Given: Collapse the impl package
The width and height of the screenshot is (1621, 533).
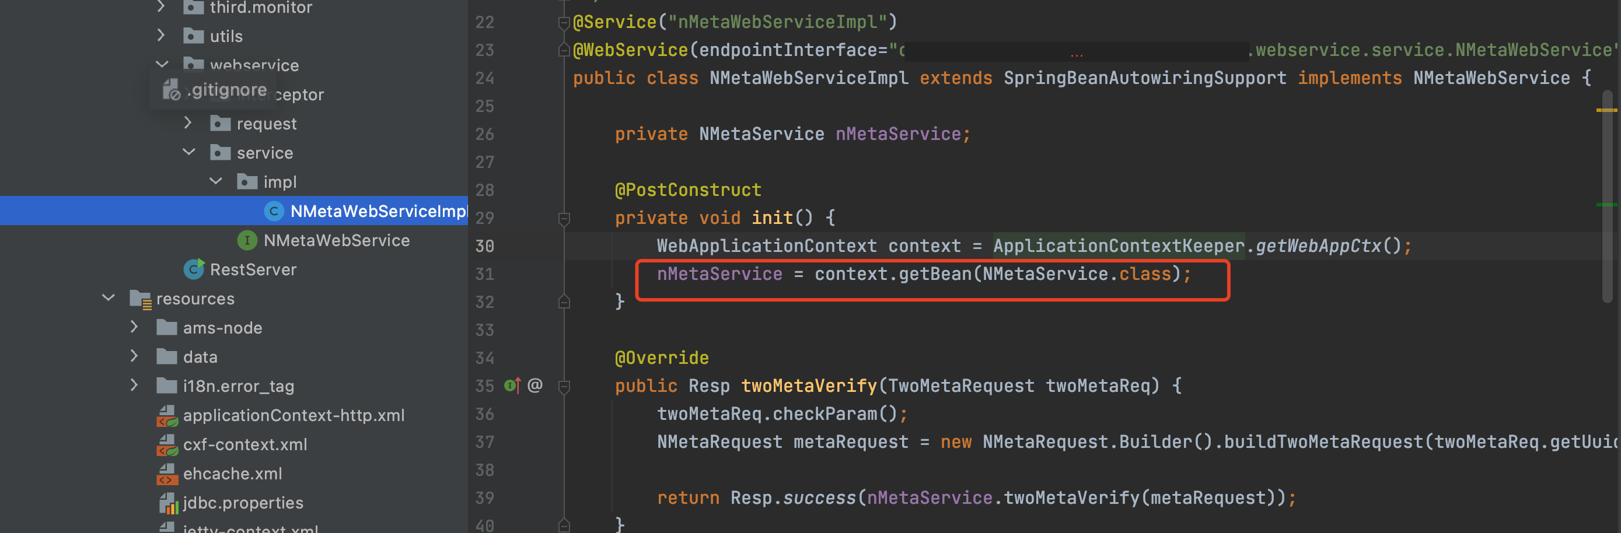Looking at the screenshot, I should [215, 181].
